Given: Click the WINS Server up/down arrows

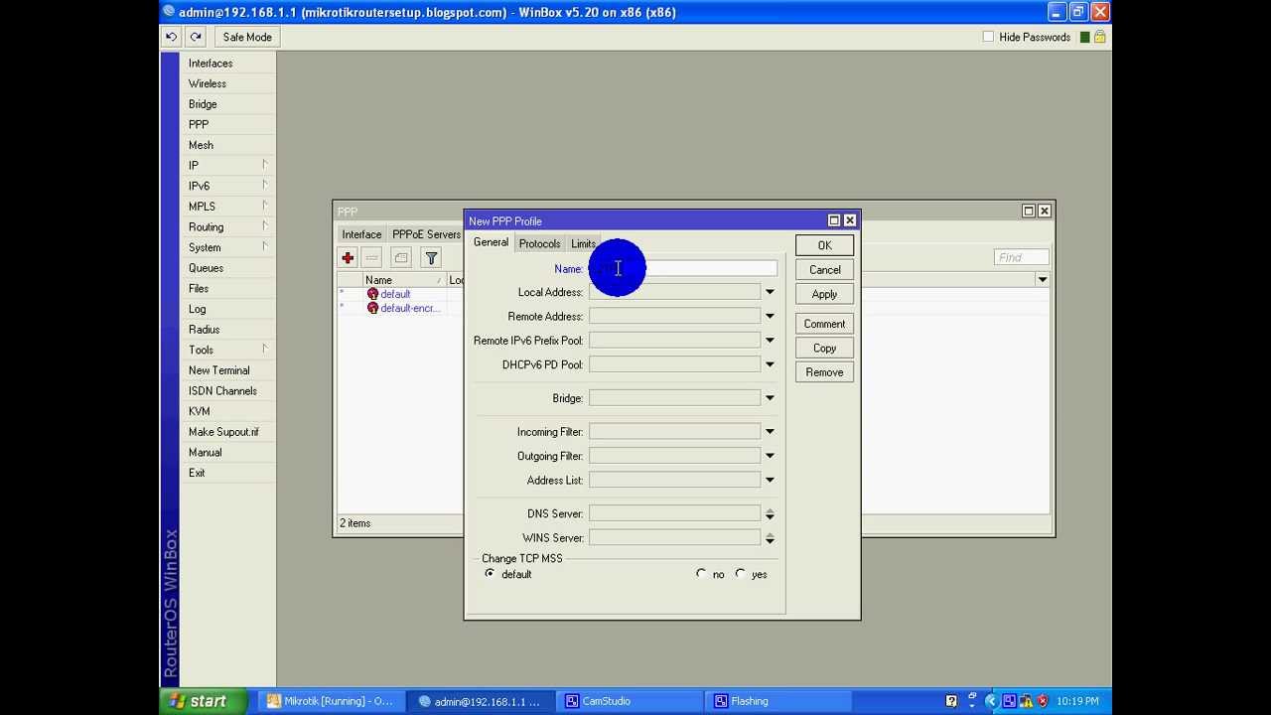Looking at the screenshot, I should (x=770, y=538).
